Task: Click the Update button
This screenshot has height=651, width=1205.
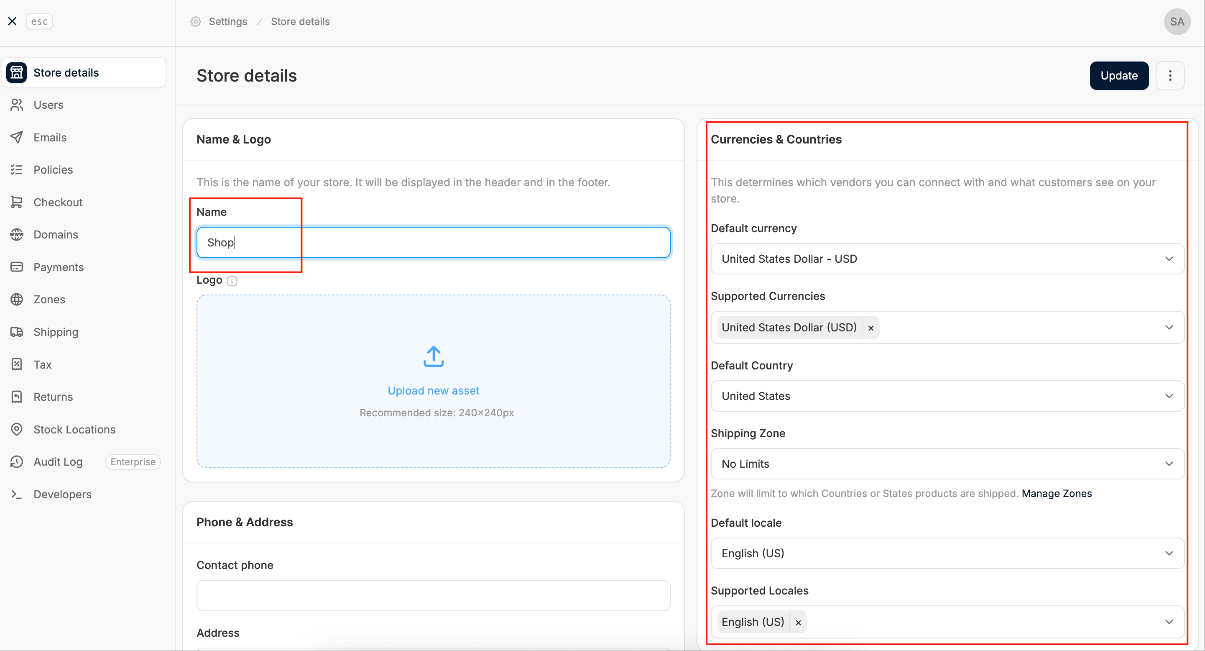Action: 1119,75
